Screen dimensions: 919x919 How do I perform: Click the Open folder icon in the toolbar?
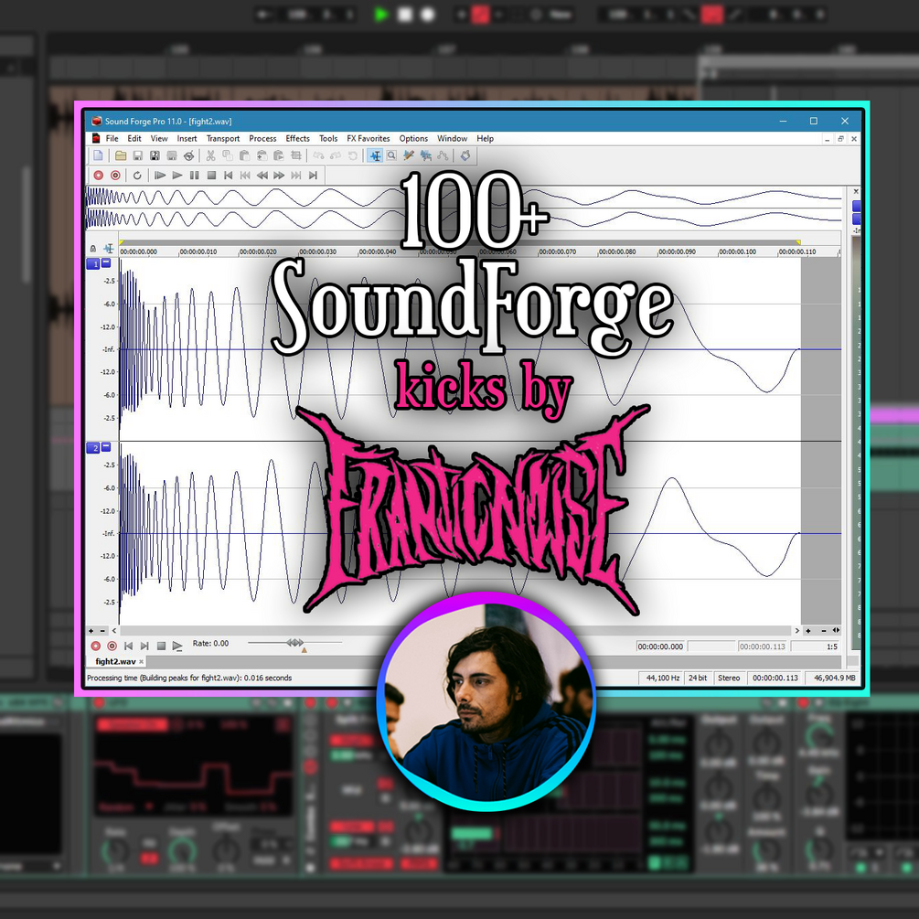(x=121, y=155)
